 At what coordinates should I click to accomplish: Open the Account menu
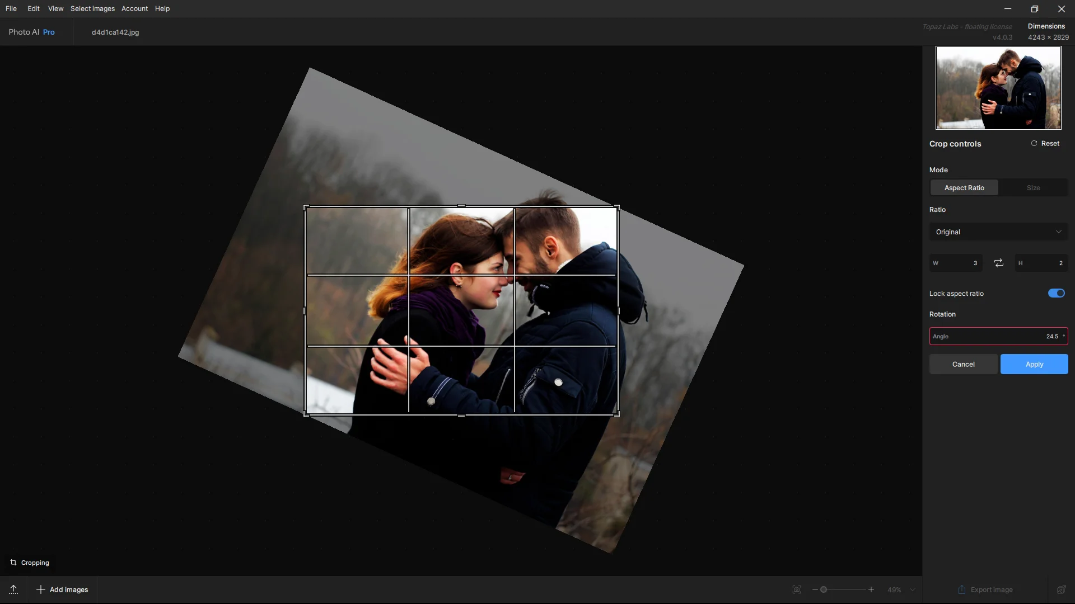134,8
